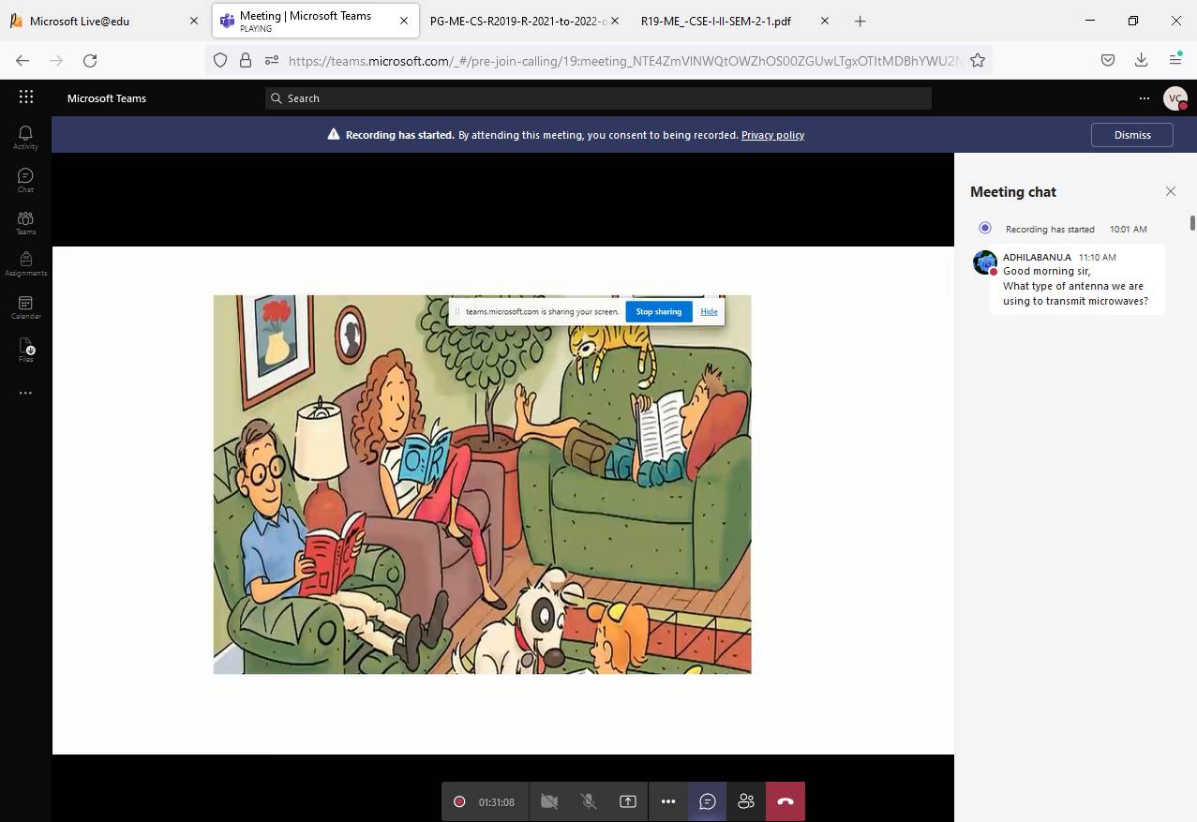
Task: Switch to R19-ME_-CSE-I-II-SEM-2-1.pdf tab
Action: tap(715, 21)
